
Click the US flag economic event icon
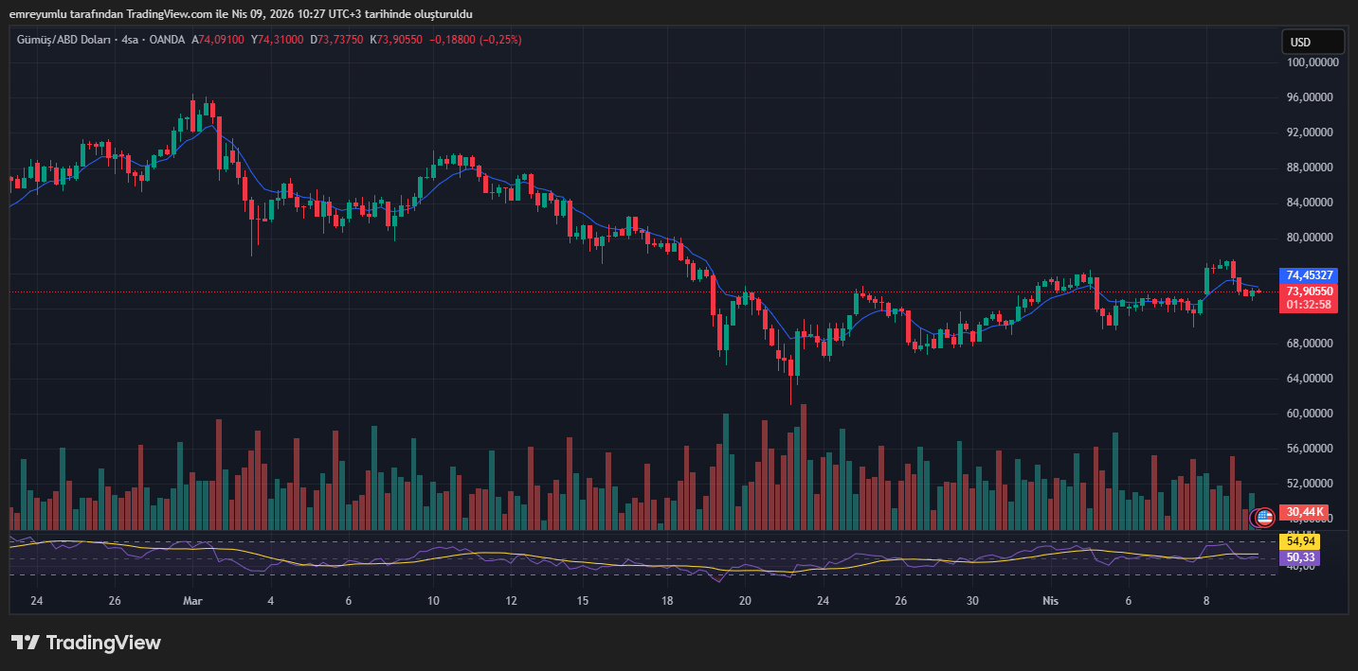pyautogui.click(x=1263, y=517)
